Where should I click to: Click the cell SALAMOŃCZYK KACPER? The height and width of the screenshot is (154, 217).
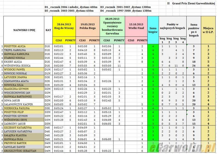(x=24, y=104)
